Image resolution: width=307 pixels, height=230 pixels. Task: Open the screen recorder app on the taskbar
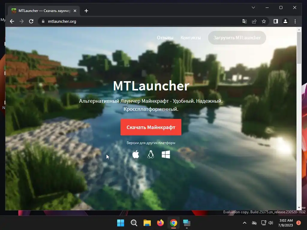[186, 223]
